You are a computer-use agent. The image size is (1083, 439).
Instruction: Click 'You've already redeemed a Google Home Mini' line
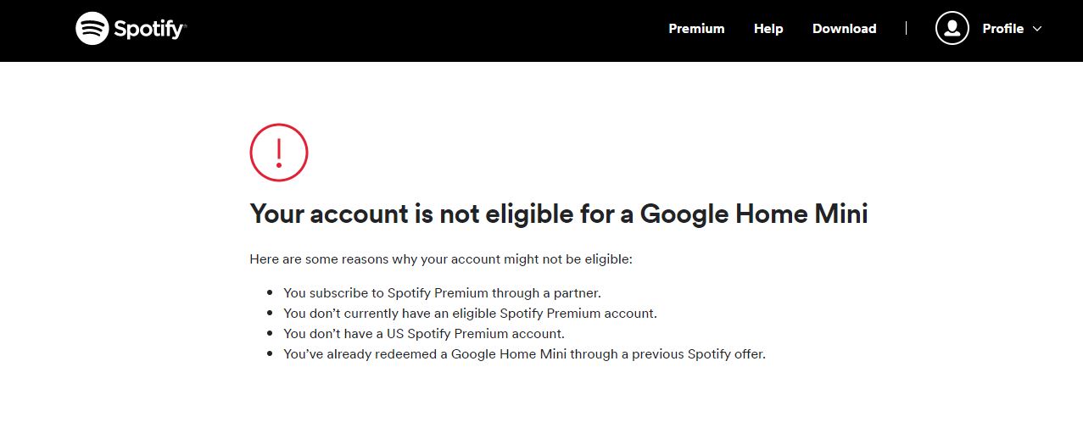[x=524, y=354]
